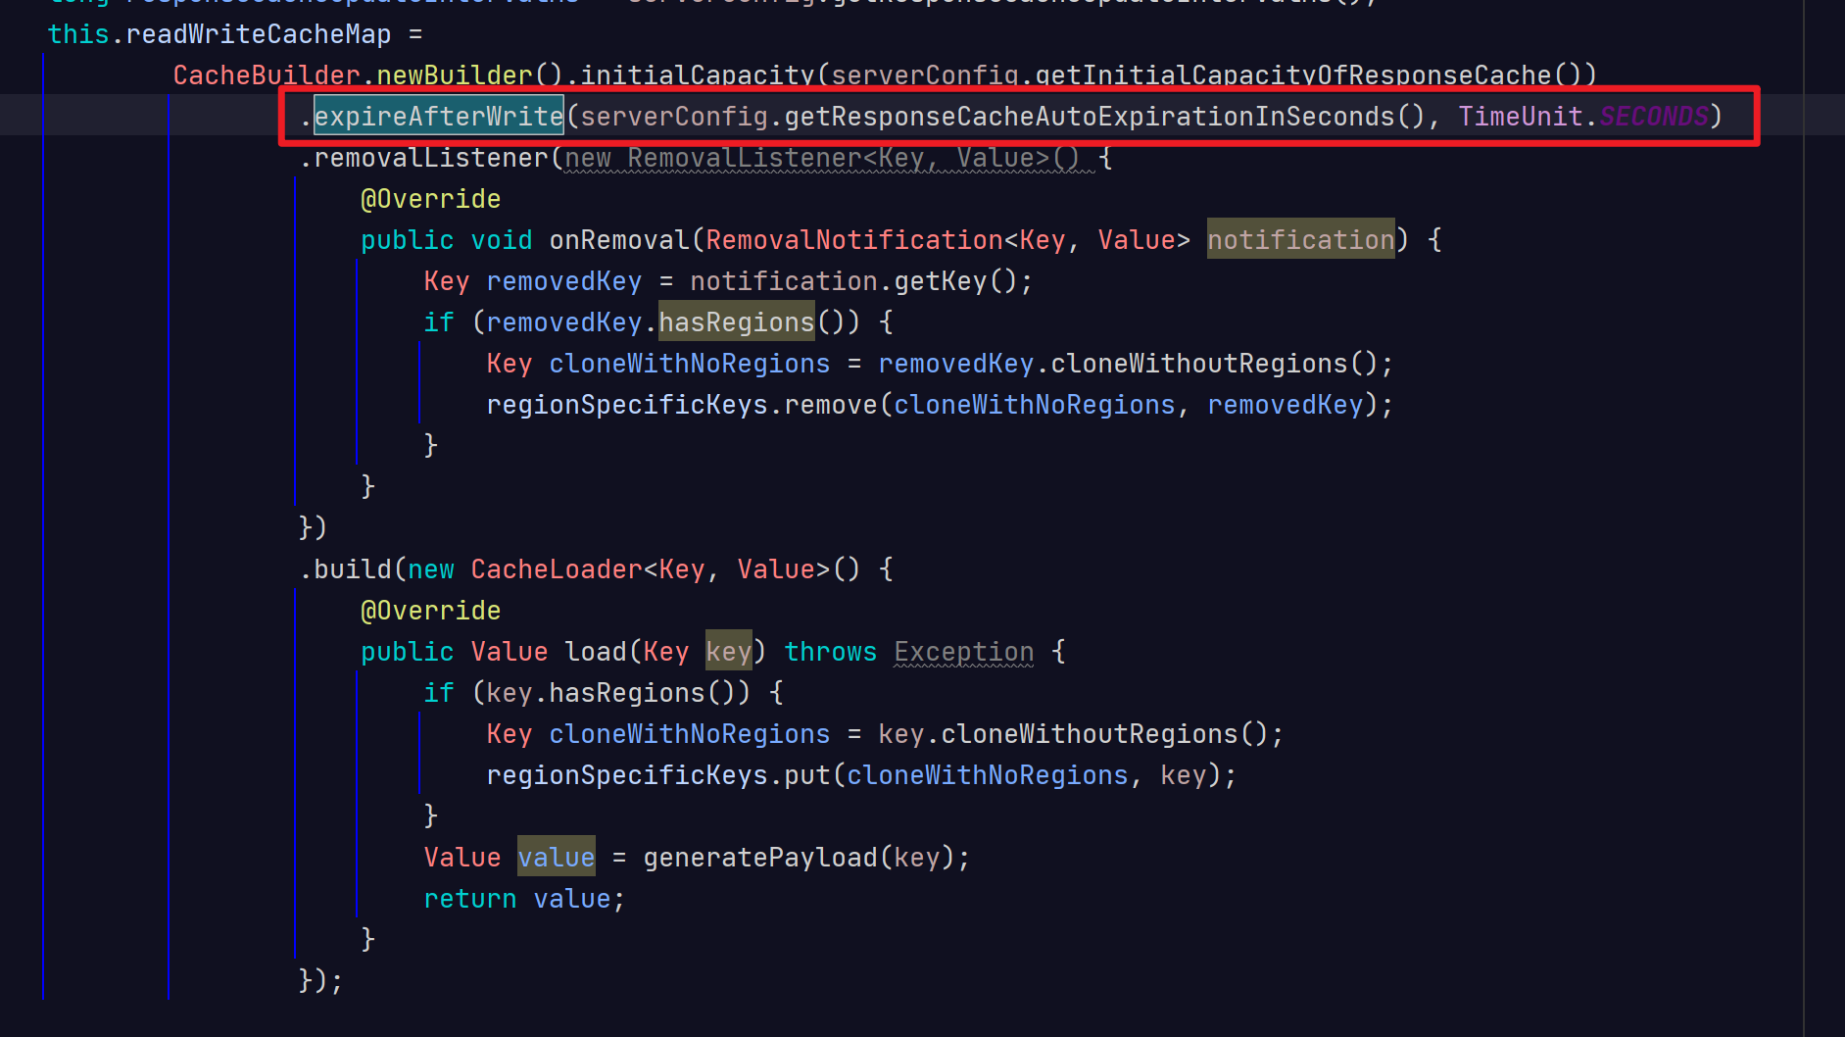Click CacheLoader type name
Image resolution: width=1845 pixels, height=1037 pixels.
tap(557, 569)
